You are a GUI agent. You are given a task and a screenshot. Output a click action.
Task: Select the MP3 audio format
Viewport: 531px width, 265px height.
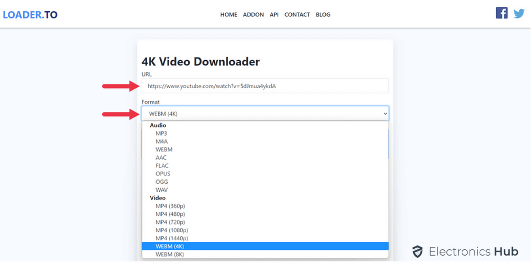click(x=265, y=133)
